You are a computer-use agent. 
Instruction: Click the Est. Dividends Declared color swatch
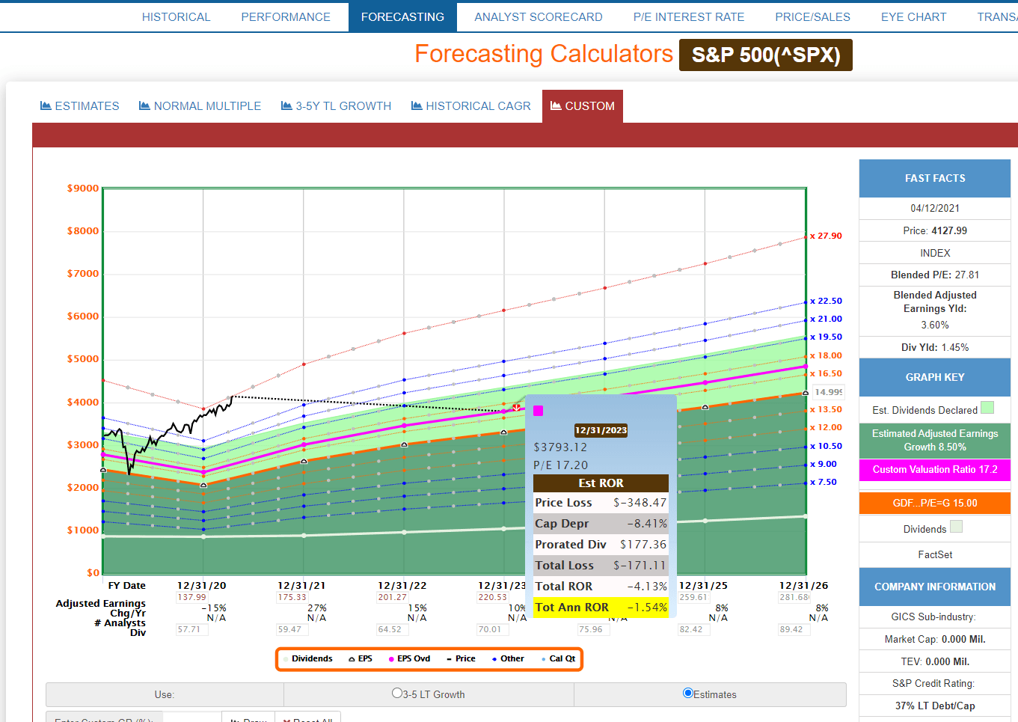click(987, 408)
